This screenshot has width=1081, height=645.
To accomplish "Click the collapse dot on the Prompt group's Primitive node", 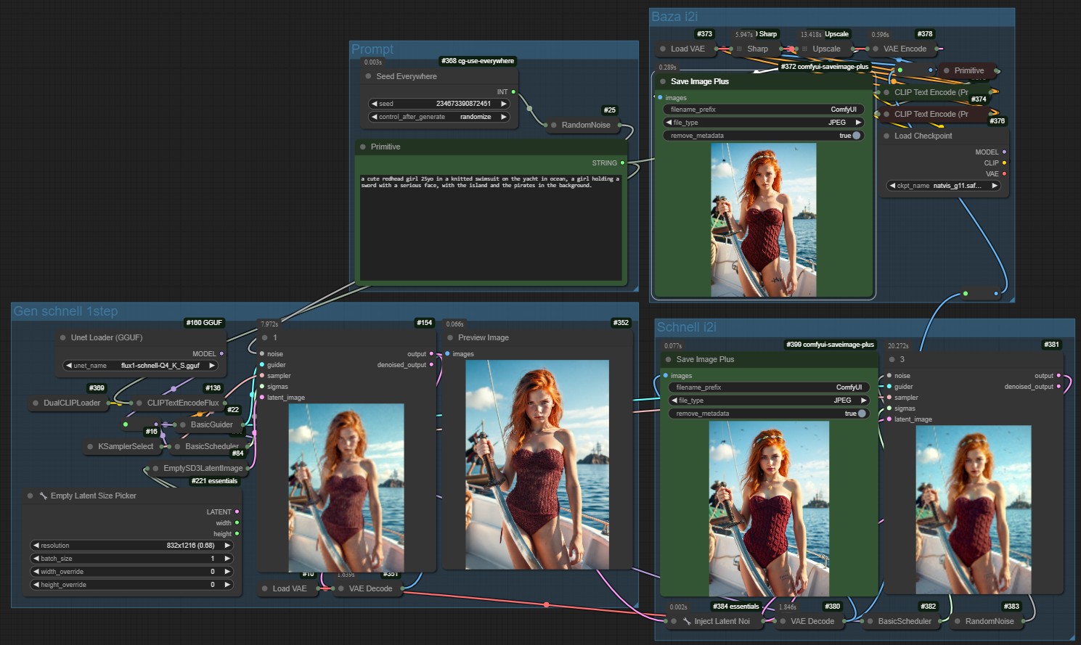I will (363, 147).
